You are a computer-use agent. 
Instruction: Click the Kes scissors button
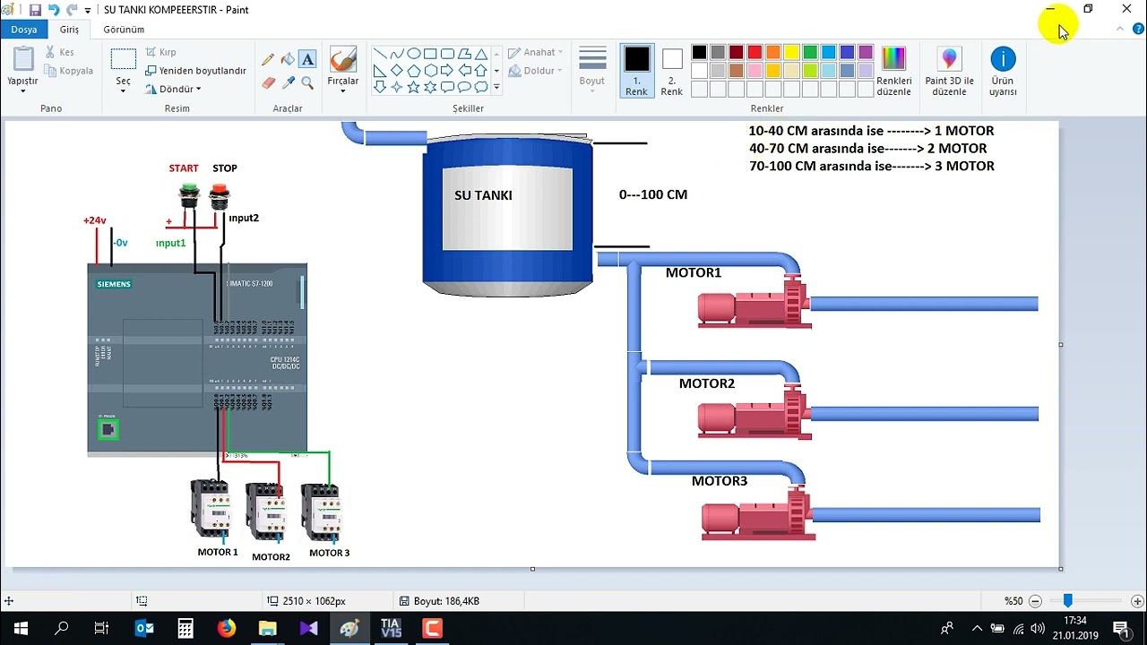pyautogui.click(x=60, y=53)
